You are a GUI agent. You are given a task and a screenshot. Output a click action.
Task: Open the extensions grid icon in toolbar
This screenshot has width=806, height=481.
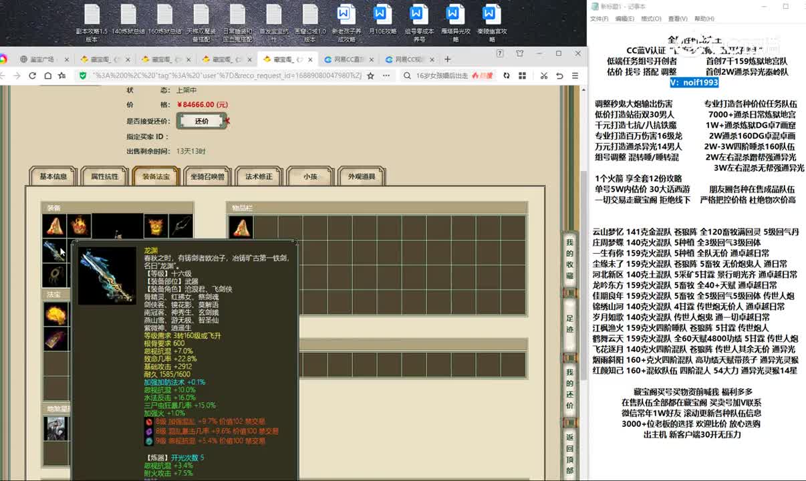coord(522,75)
